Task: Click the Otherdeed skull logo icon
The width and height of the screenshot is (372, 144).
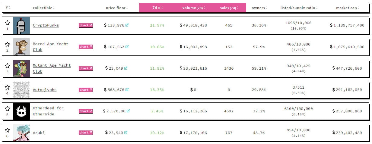Action: tap(21, 111)
